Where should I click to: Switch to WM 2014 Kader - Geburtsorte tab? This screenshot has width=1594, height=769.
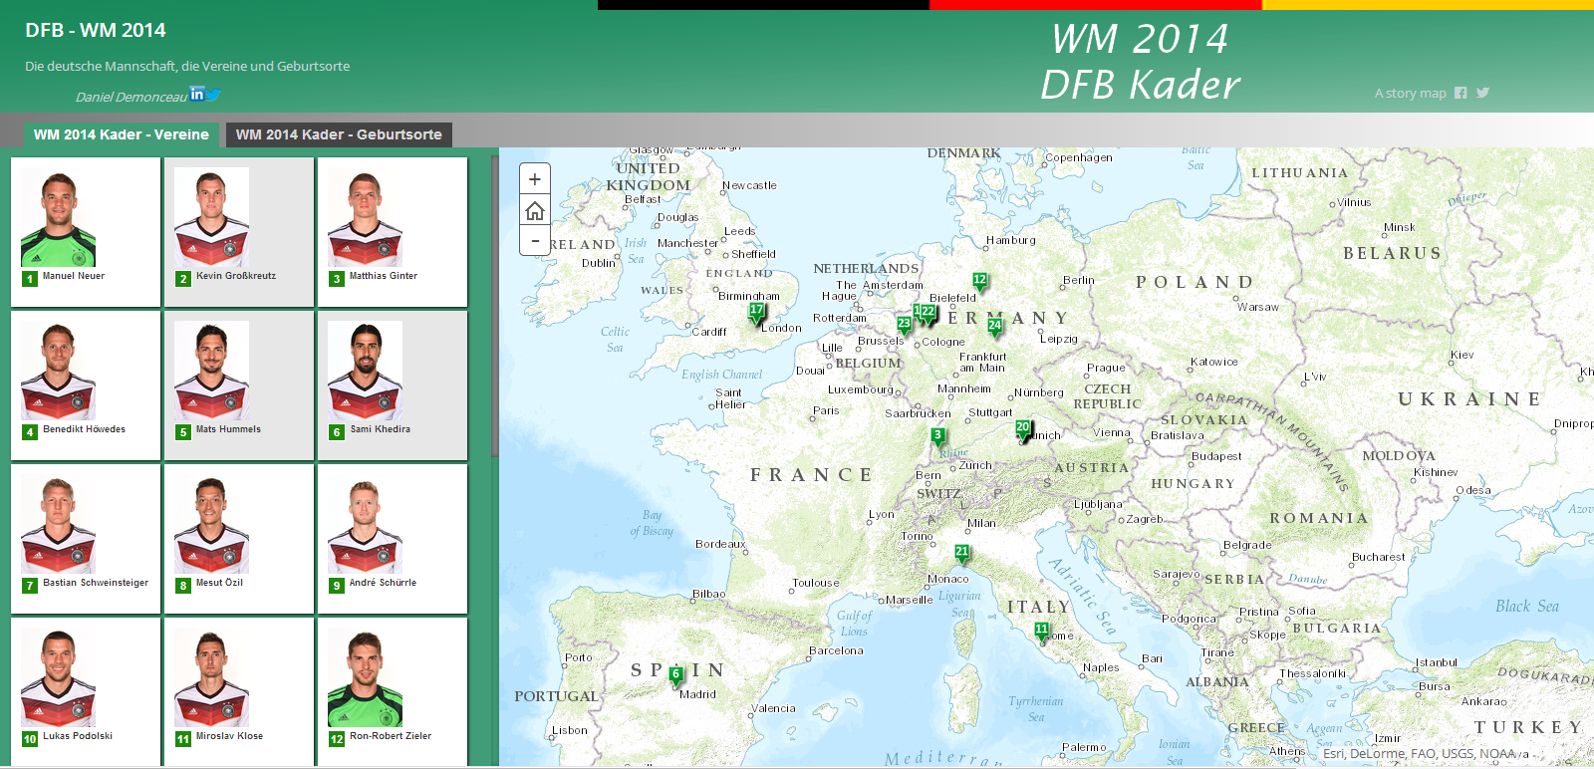point(339,134)
